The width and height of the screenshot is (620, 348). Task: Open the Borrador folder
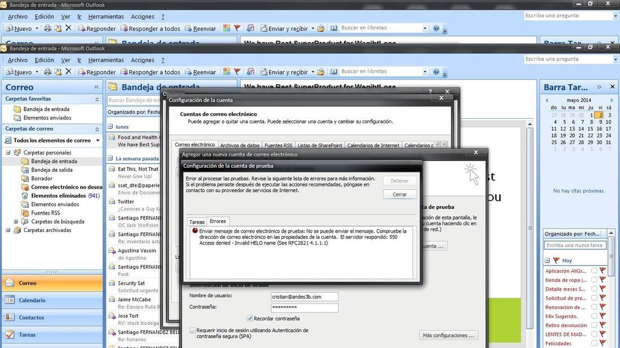pyautogui.click(x=42, y=179)
